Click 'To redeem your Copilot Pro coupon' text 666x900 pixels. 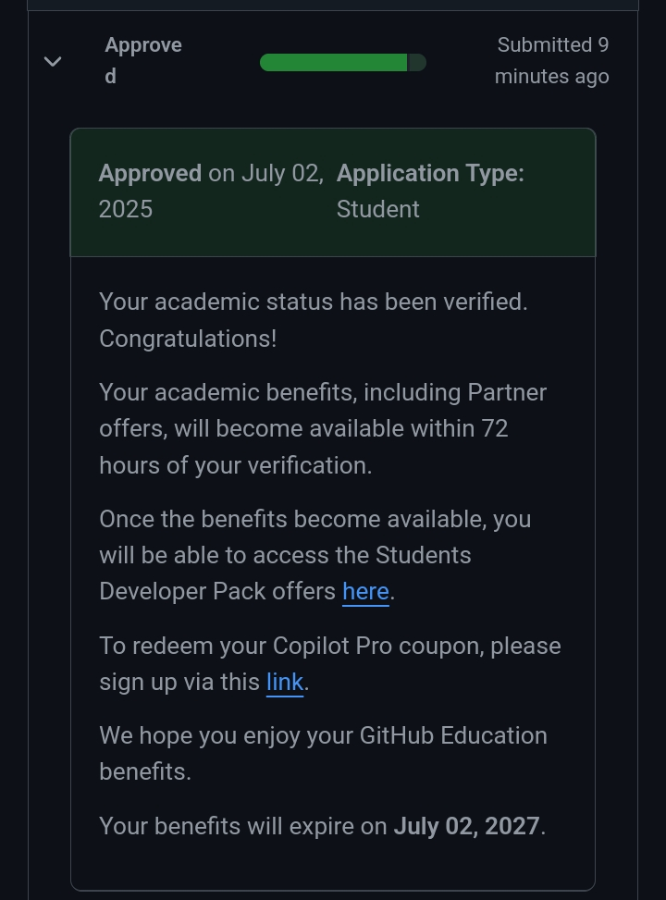(x=329, y=646)
